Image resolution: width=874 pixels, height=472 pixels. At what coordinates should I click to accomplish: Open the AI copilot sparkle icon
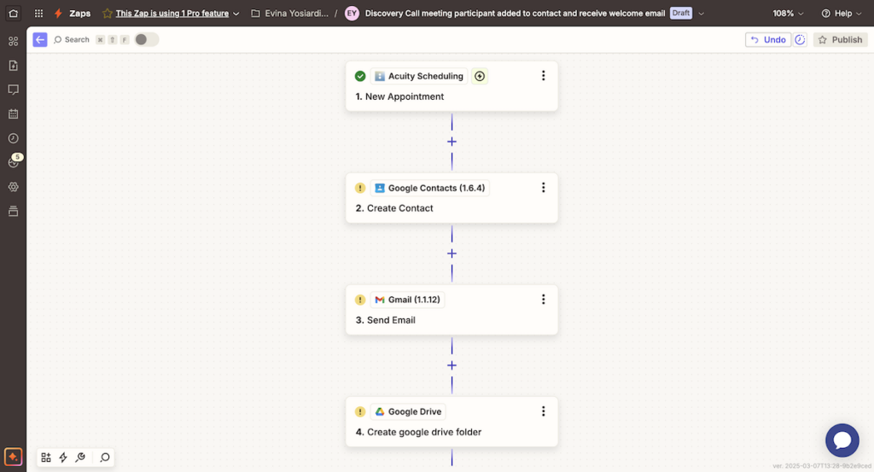tap(14, 457)
